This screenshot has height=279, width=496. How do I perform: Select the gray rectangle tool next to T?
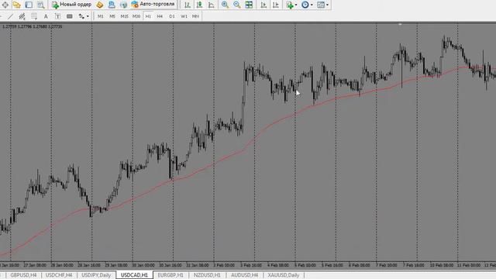click(70, 16)
